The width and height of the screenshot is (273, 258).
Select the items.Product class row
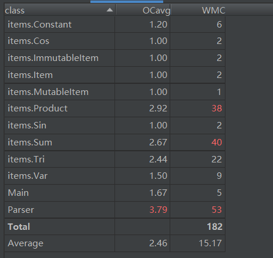click(x=115, y=108)
